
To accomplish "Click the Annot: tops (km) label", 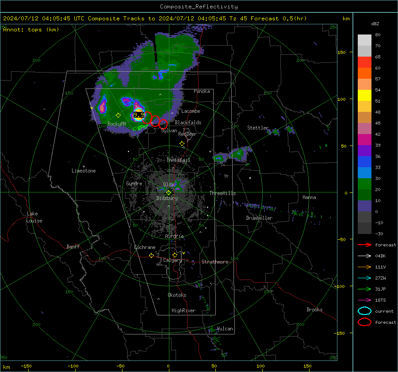I will pos(31,30).
